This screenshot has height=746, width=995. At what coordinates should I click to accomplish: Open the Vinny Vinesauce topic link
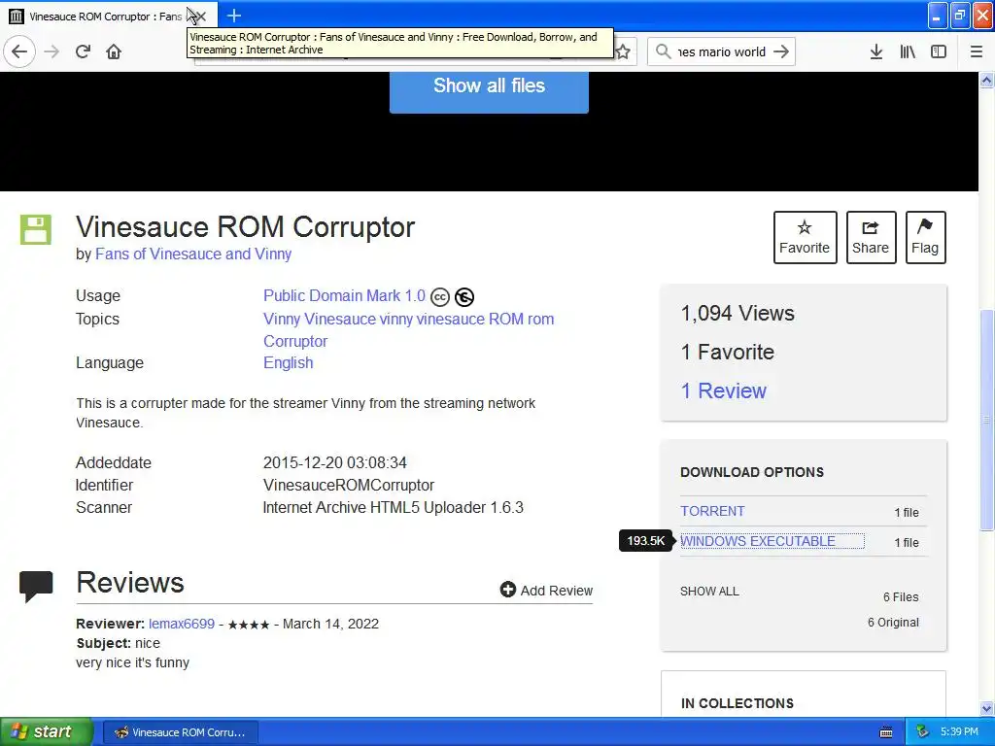pos(409,319)
